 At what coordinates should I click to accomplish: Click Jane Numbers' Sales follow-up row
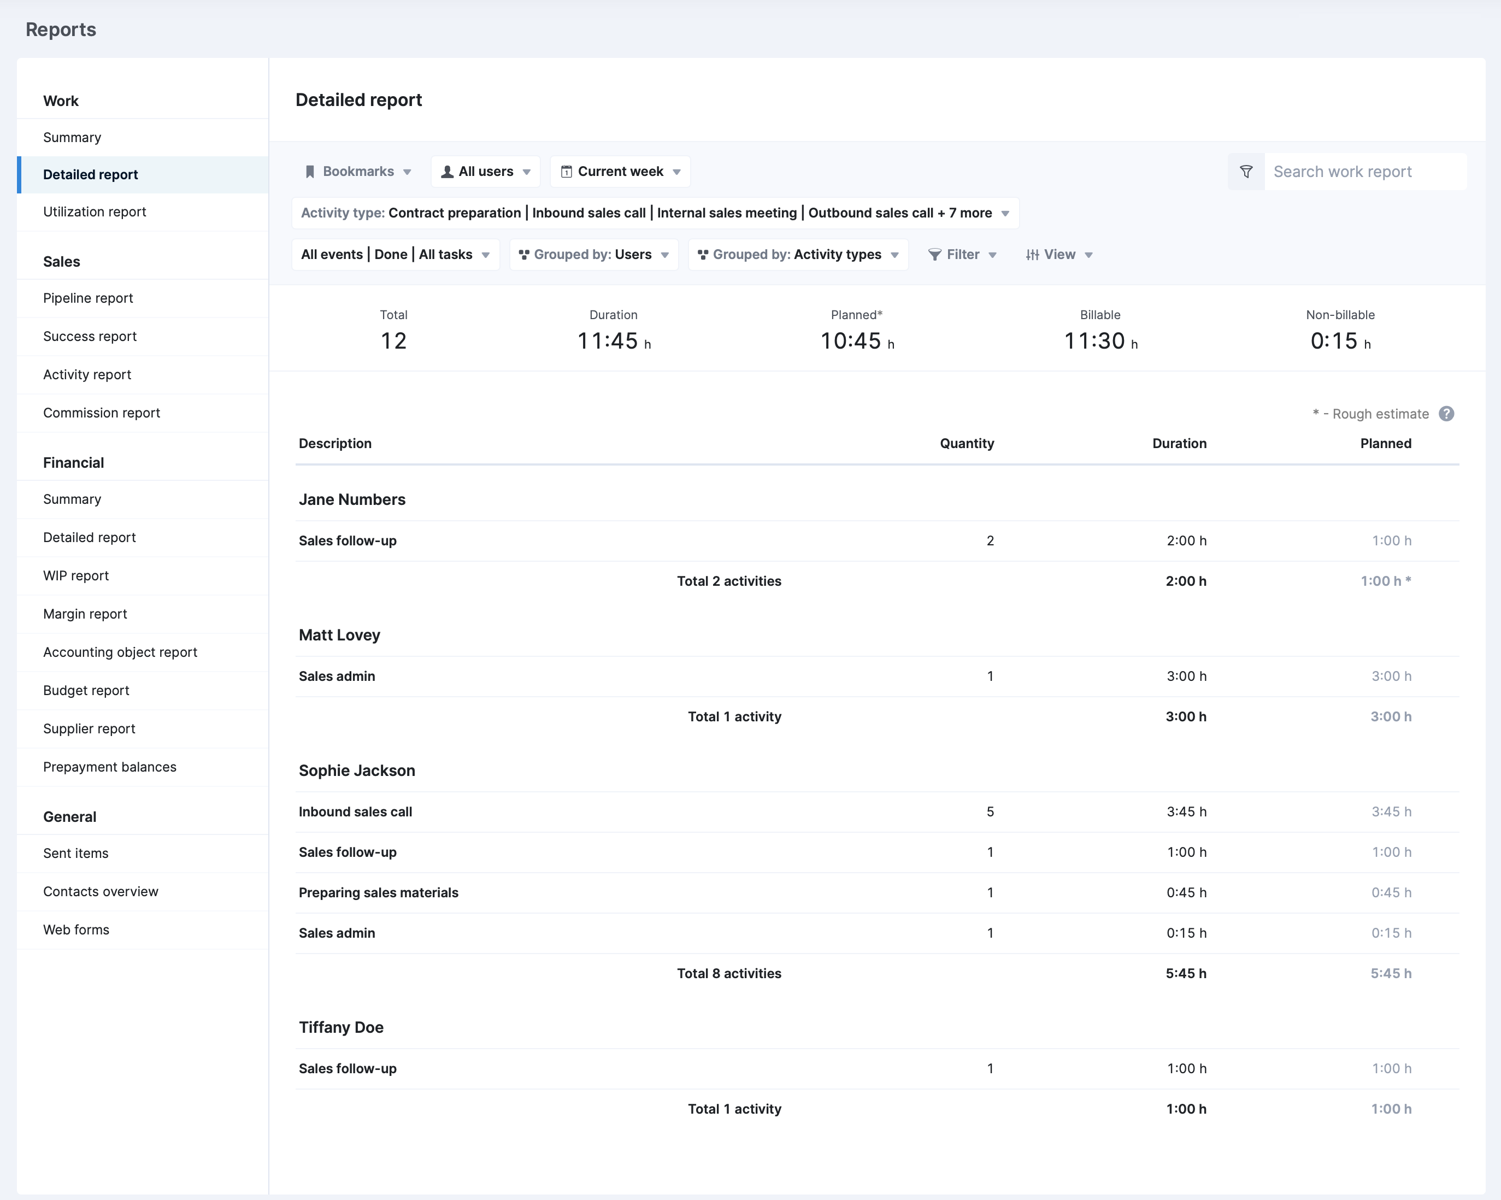[877, 541]
